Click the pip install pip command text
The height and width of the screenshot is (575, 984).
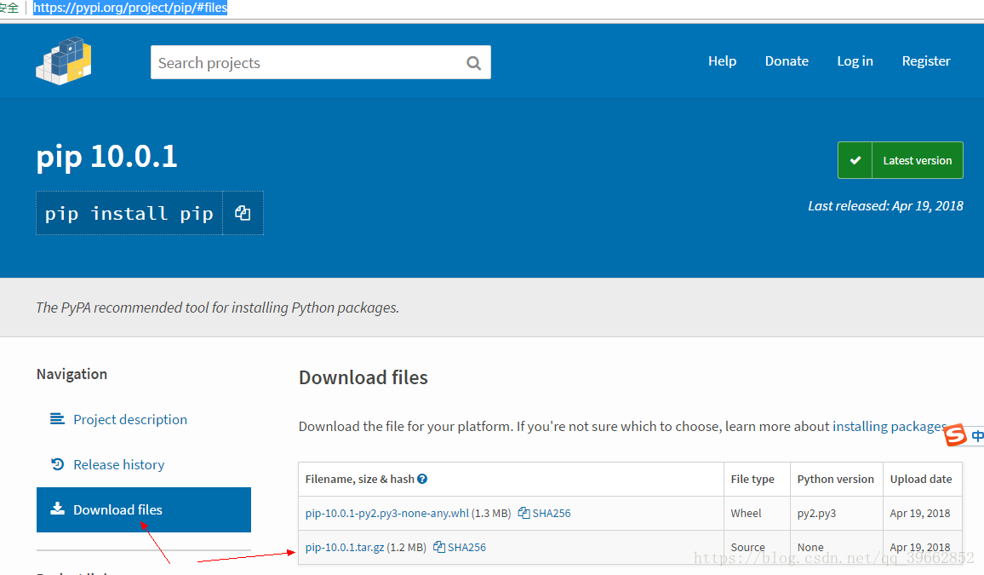pos(129,214)
